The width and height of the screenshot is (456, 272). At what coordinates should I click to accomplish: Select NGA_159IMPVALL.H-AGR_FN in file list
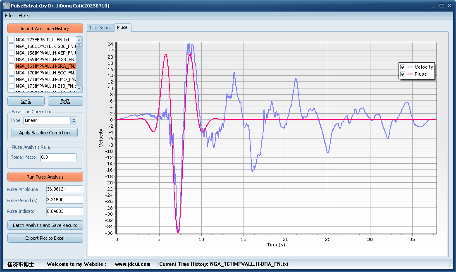(45, 60)
